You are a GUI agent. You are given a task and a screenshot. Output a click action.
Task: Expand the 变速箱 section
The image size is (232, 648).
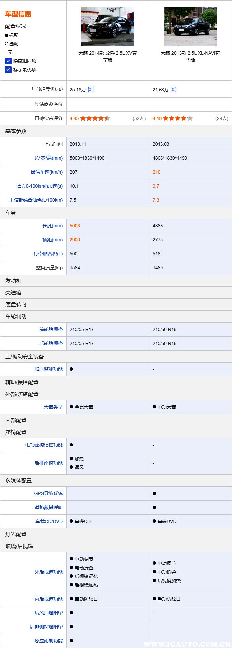(13, 292)
